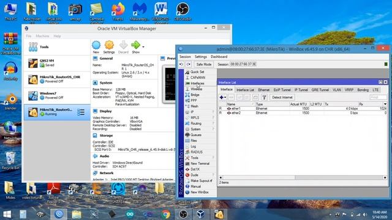Open PPP in WinBox sidebar
392x220 pixels.
click(x=194, y=100)
